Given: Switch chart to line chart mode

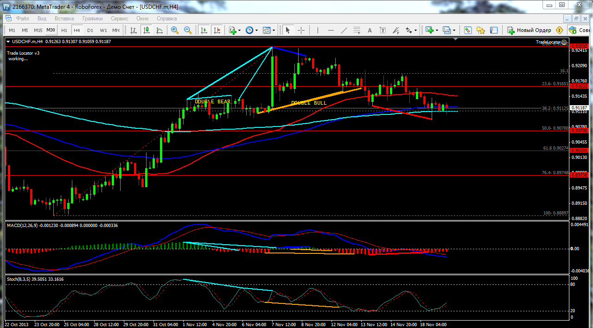Looking at the screenshot, I should click(159, 30).
